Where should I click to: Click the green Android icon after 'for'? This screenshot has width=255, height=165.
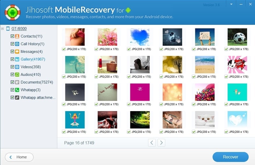[x=128, y=10]
